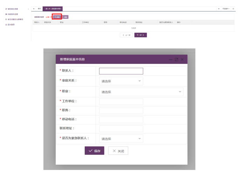The height and width of the screenshot is (171, 250).
Task: Collapse the left sidebar with the arrow
Action: 28,9
